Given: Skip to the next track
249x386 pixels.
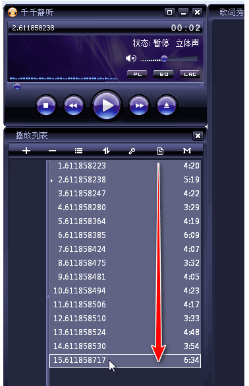Looking at the screenshot, I should coord(139,105).
